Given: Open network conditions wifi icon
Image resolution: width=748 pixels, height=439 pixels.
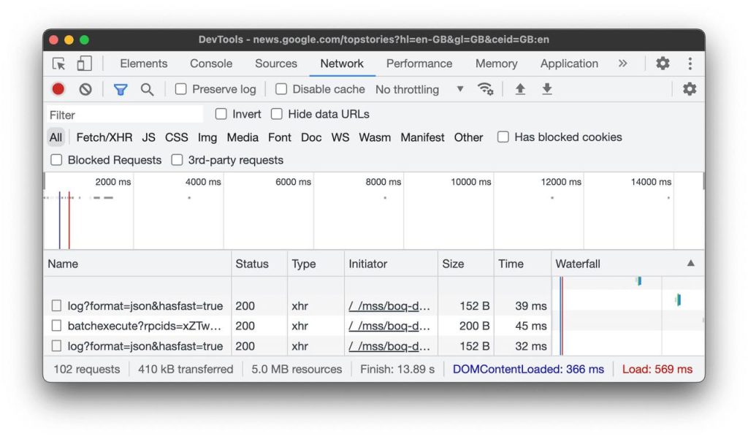Looking at the screenshot, I should click(485, 89).
